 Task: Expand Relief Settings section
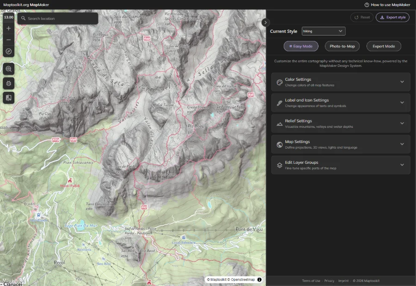pyautogui.click(x=341, y=124)
